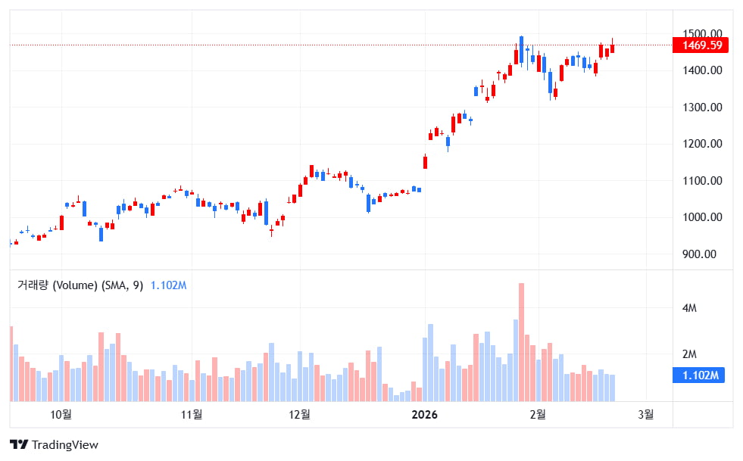743x461 pixels.
Task: Select the 2월 time axis label
Action: tap(537, 414)
